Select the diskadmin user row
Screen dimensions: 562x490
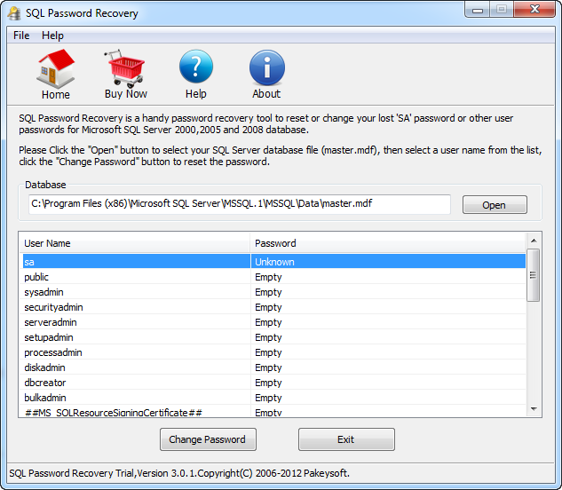tap(274, 367)
